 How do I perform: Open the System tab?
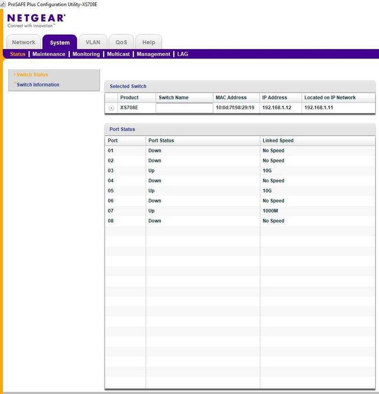(x=60, y=42)
